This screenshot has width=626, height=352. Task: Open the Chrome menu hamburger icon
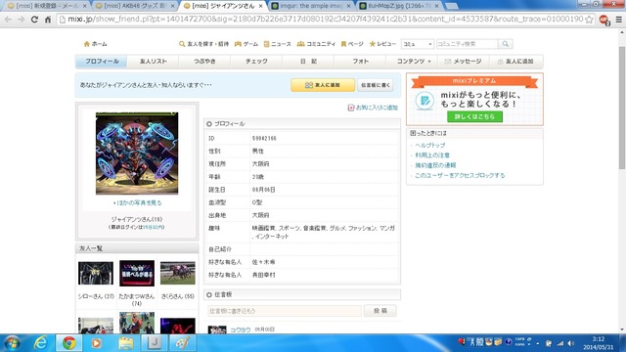tap(619, 20)
